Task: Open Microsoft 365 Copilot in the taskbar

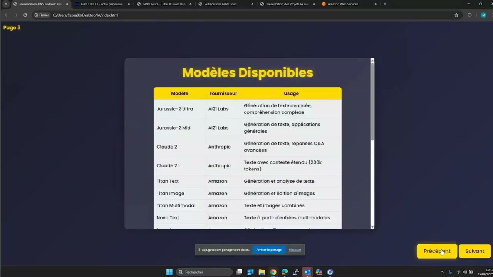Action: tap(319, 272)
